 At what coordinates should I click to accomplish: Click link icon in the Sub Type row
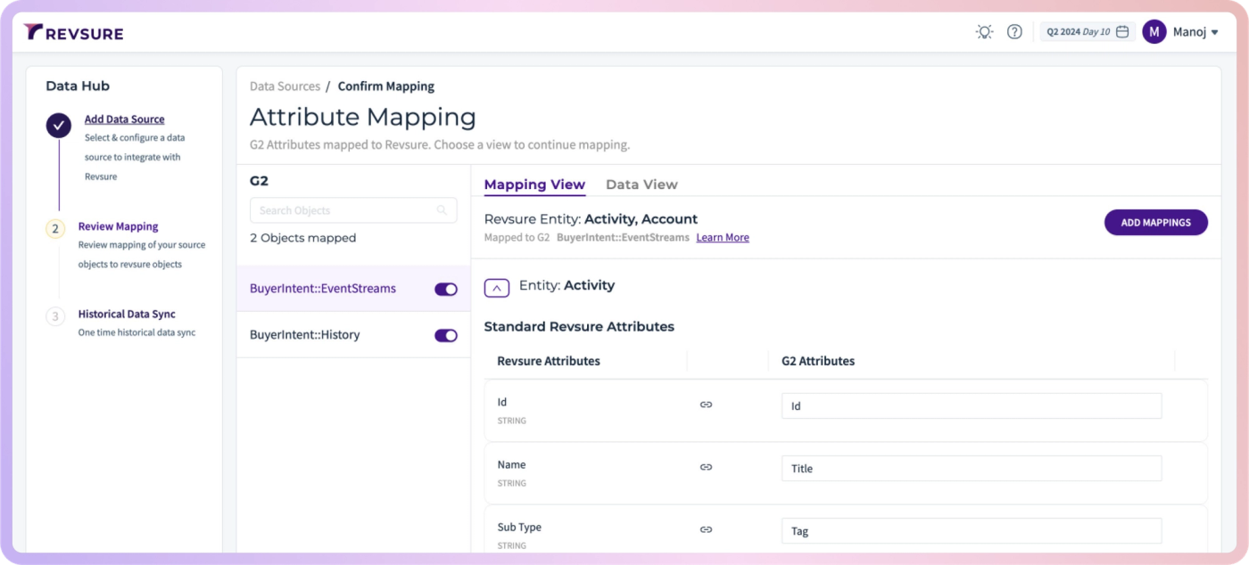[706, 529]
